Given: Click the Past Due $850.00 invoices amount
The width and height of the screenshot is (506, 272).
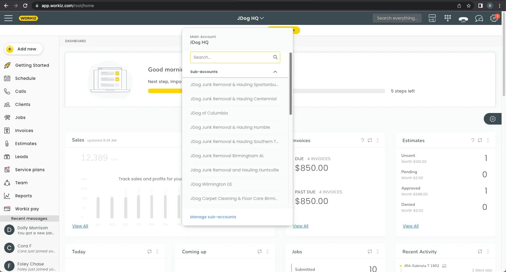Looking at the screenshot, I should tap(311, 201).
